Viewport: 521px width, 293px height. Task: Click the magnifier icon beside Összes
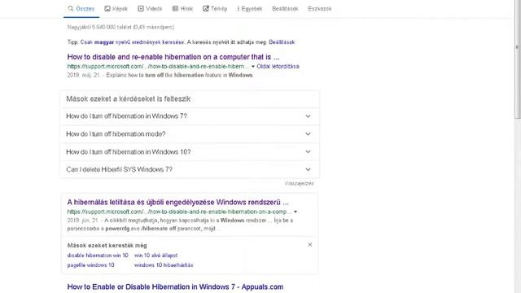(71, 9)
